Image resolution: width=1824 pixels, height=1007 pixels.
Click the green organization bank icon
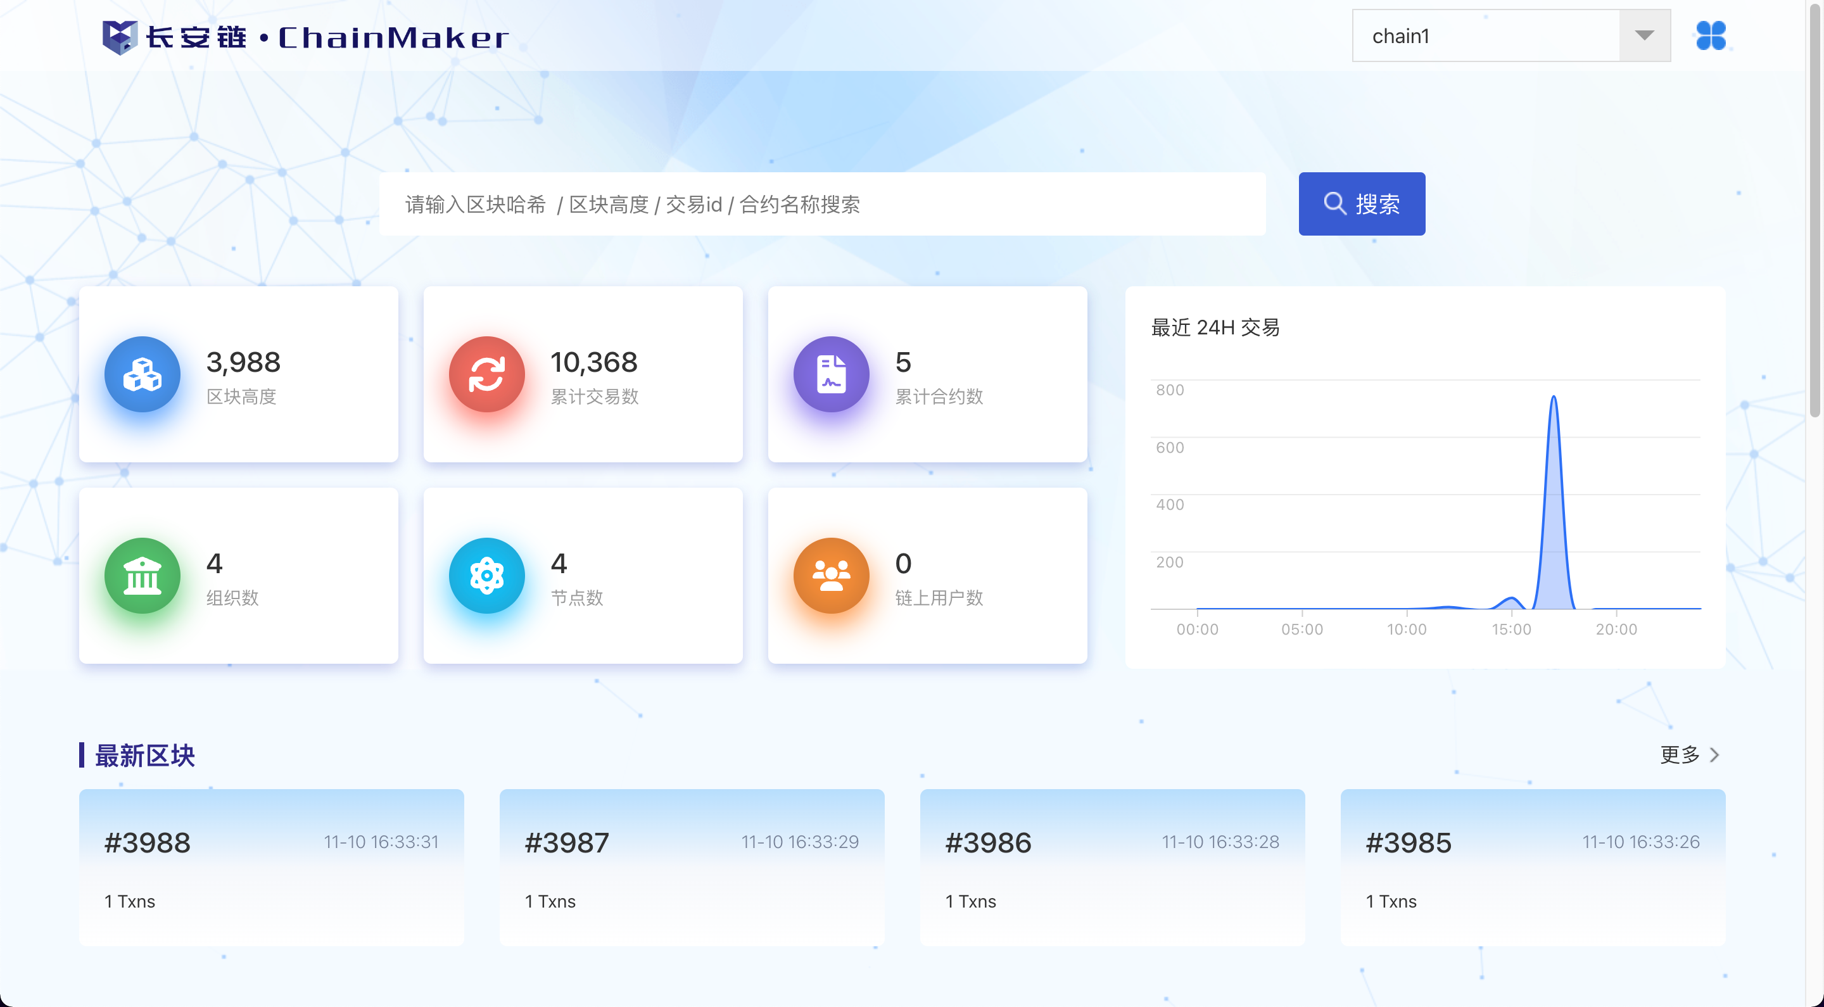pos(142,575)
